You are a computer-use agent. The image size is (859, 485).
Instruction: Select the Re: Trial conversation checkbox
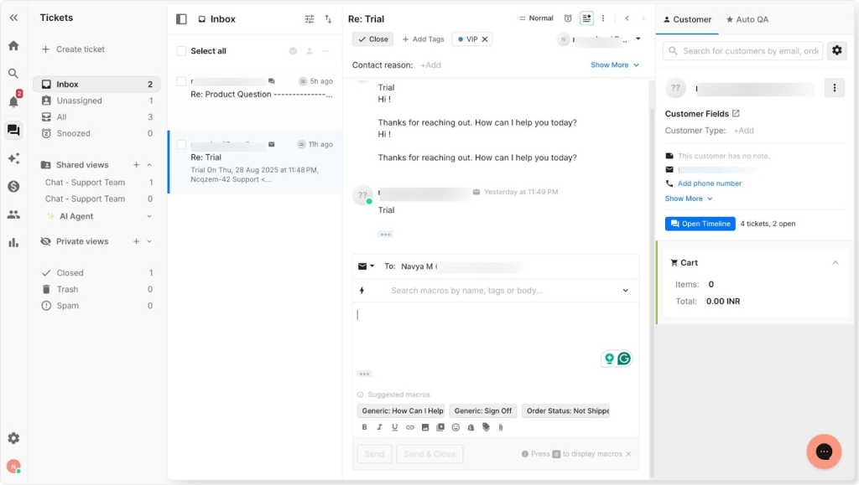[181, 144]
